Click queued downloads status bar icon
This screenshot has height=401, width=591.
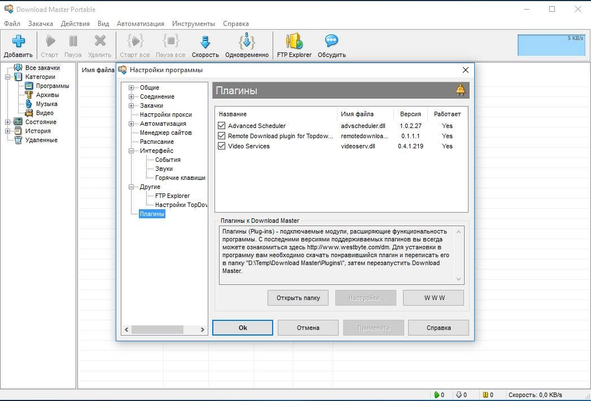pyautogui.click(x=459, y=395)
